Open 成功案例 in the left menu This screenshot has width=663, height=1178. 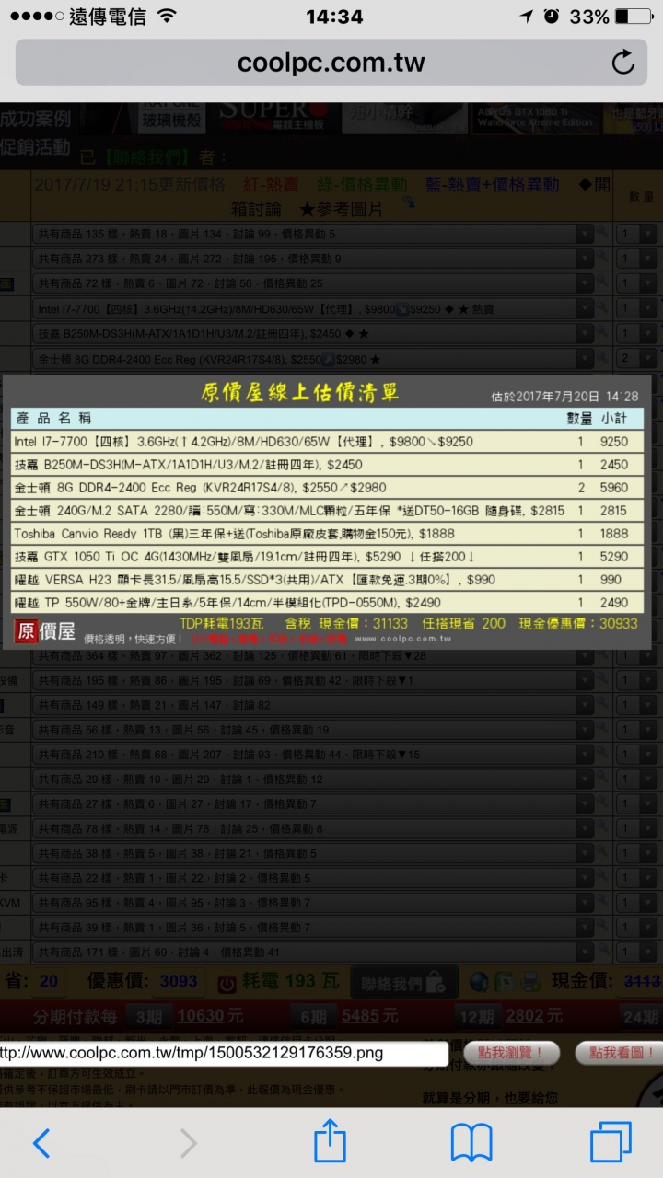[x=35, y=119]
